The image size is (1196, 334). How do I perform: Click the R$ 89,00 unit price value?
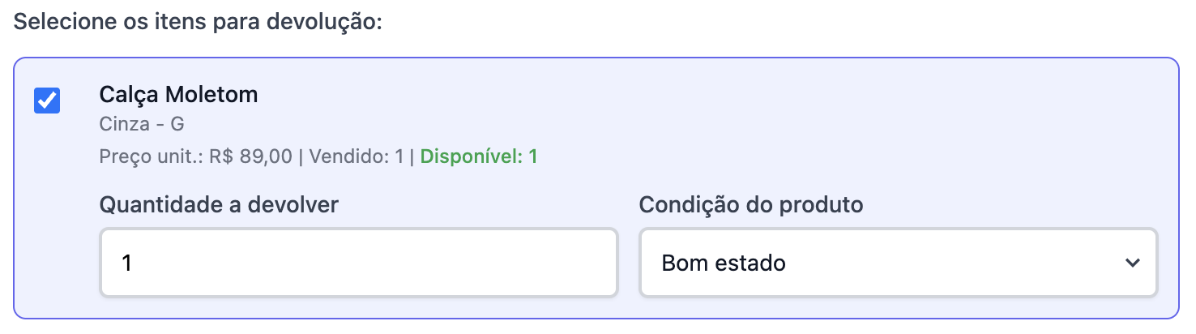point(250,156)
